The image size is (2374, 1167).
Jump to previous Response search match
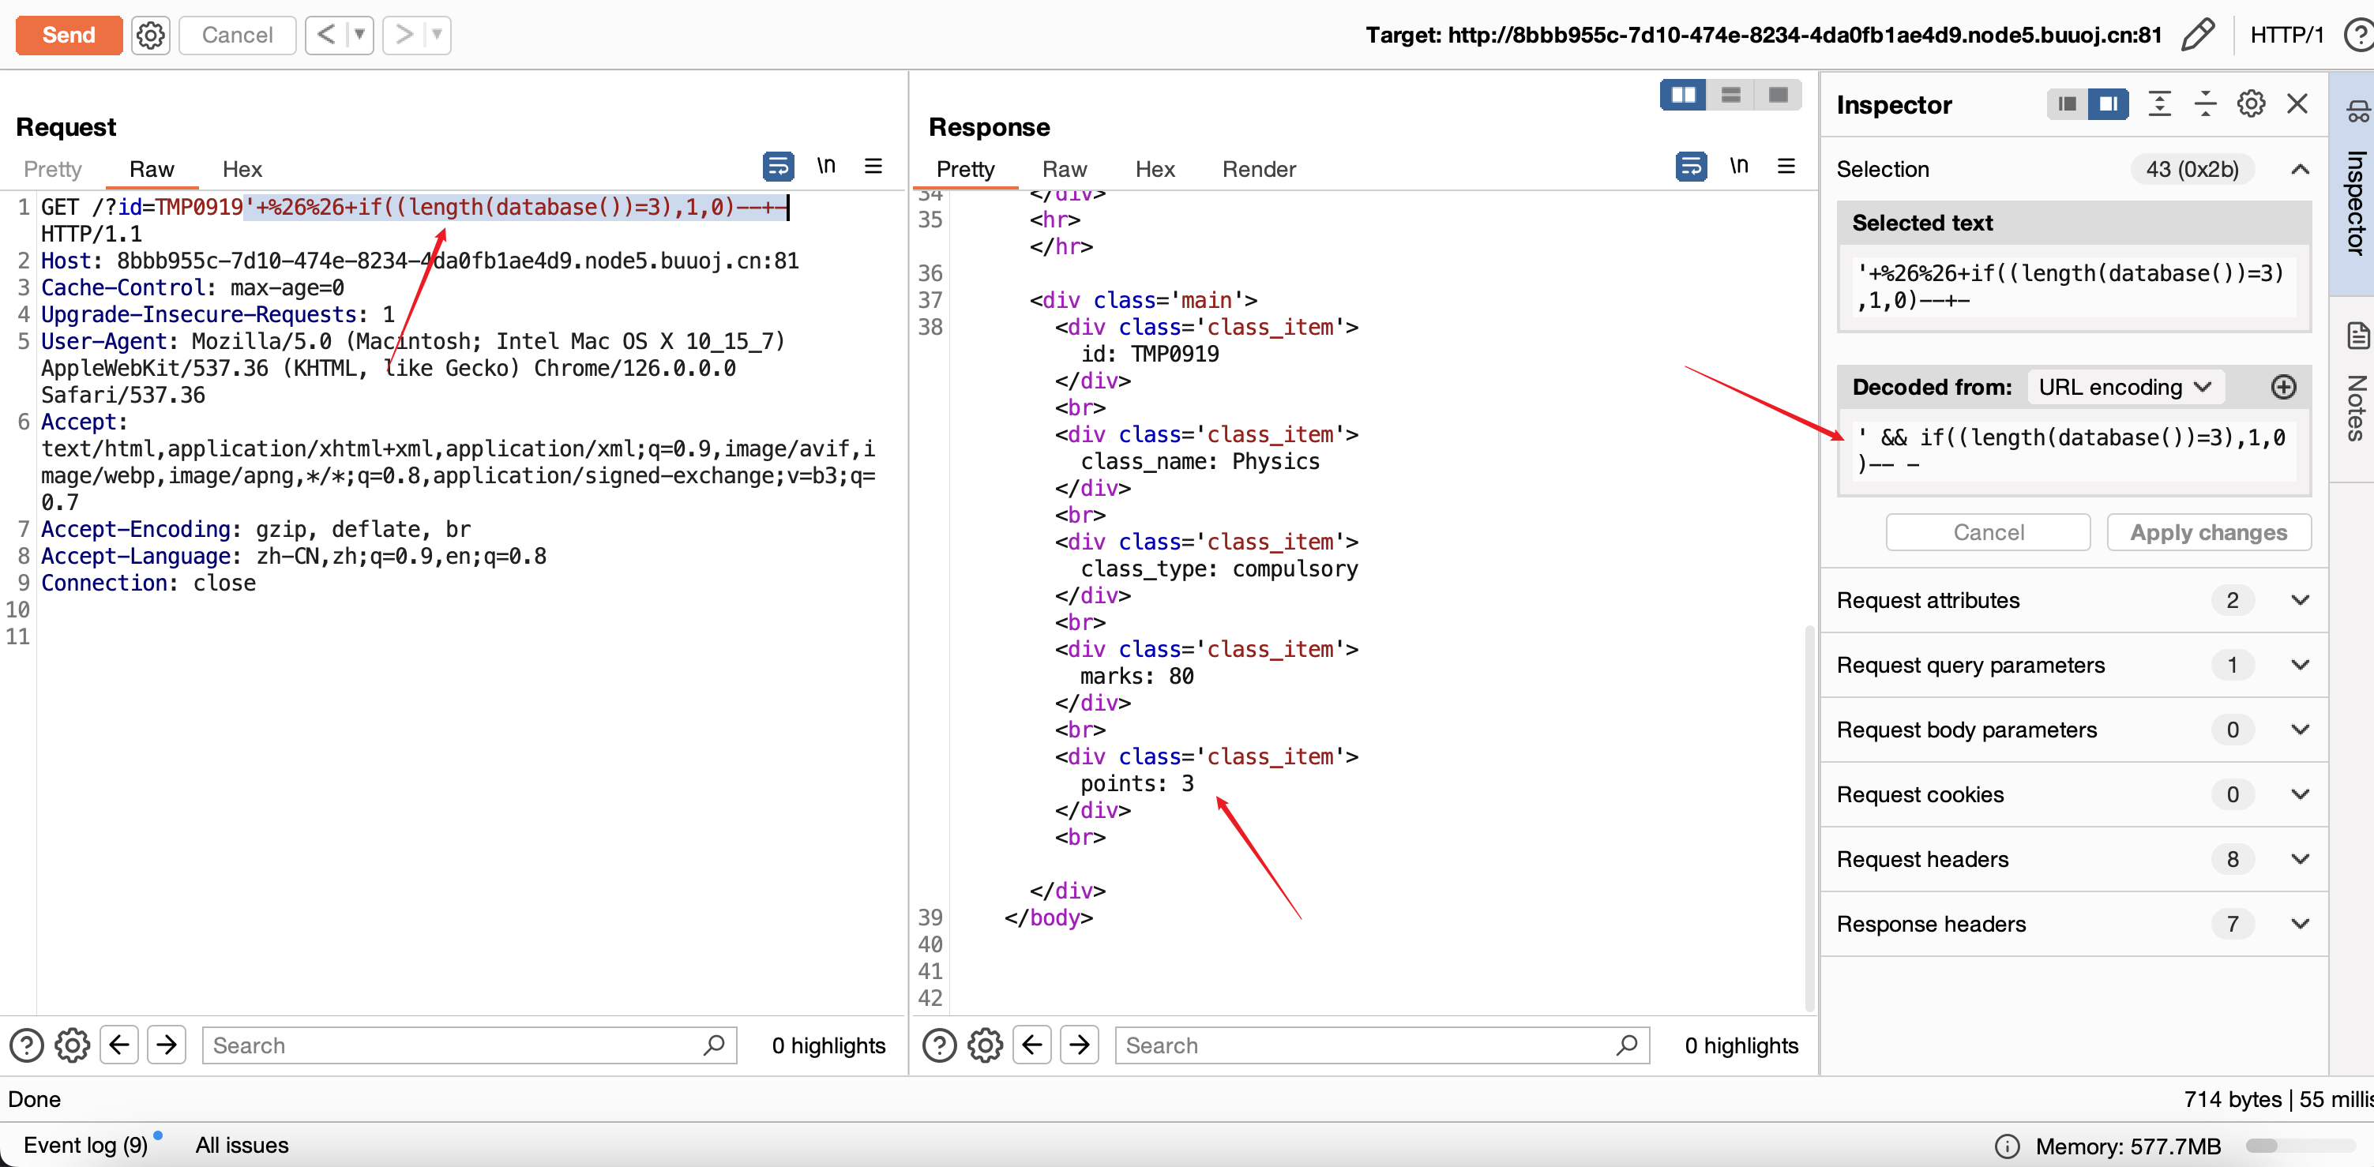click(1032, 1045)
